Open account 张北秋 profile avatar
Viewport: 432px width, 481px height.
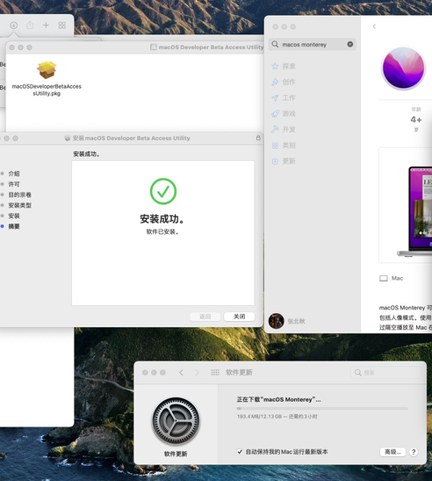276,321
